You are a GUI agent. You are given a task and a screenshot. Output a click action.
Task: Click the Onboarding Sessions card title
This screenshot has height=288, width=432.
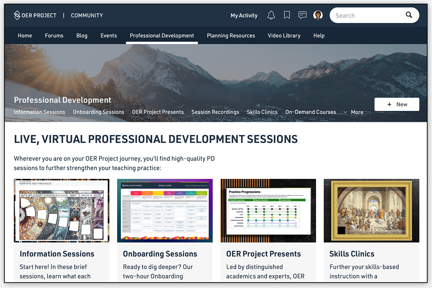click(x=160, y=254)
